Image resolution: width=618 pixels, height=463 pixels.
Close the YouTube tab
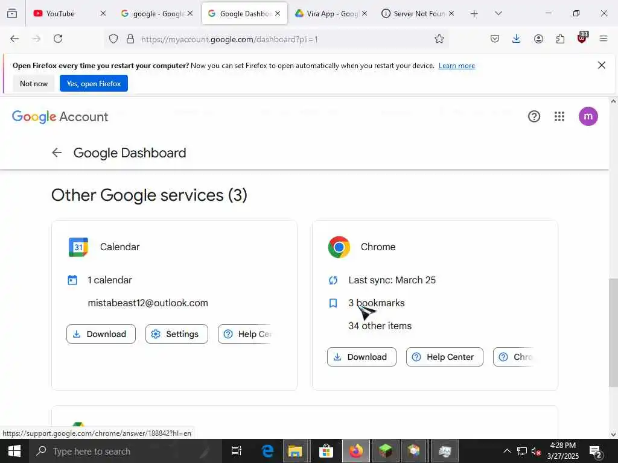103,13
